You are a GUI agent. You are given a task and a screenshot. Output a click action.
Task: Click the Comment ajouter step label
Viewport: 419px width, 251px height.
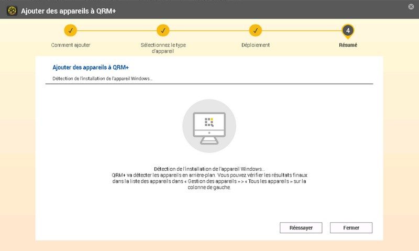[x=71, y=45]
